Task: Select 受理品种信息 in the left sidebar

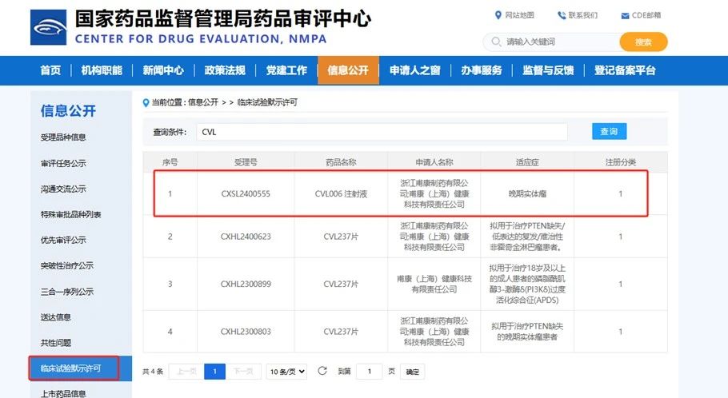Action: 63,137
